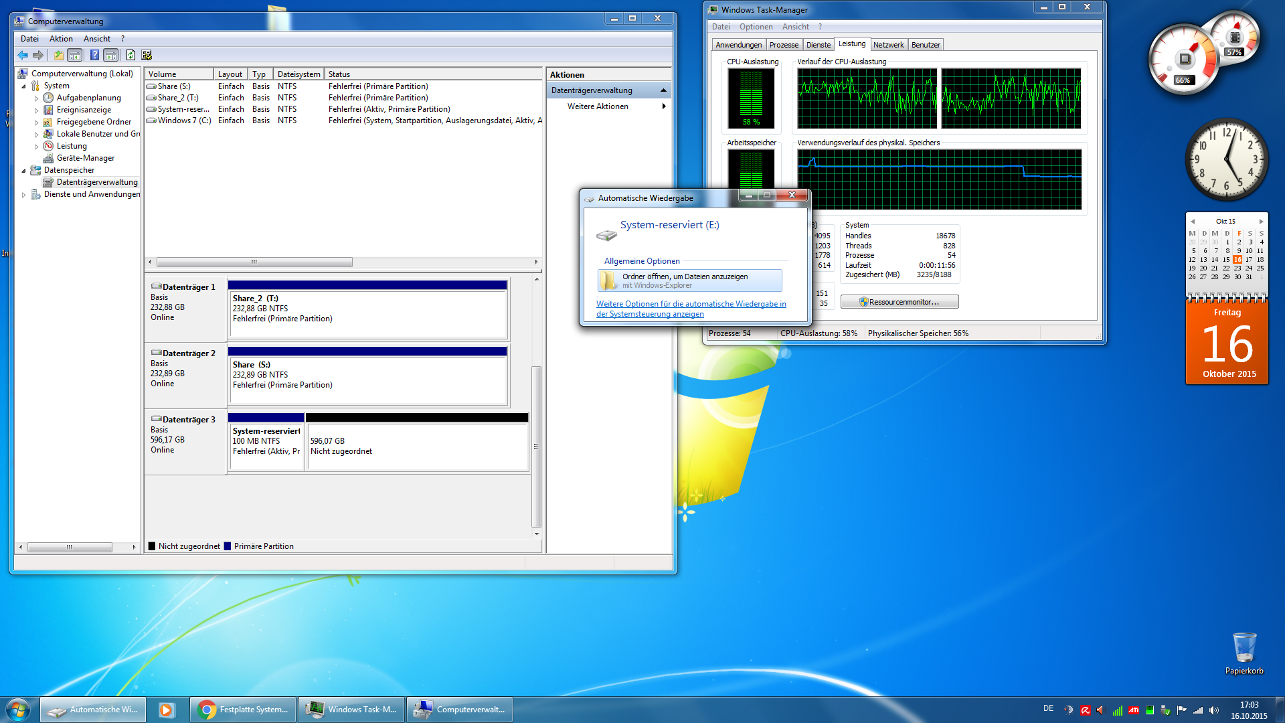Click the blue Help question mark icon
Image resolution: width=1285 pixels, height=723 pixels.
[94, 56]
